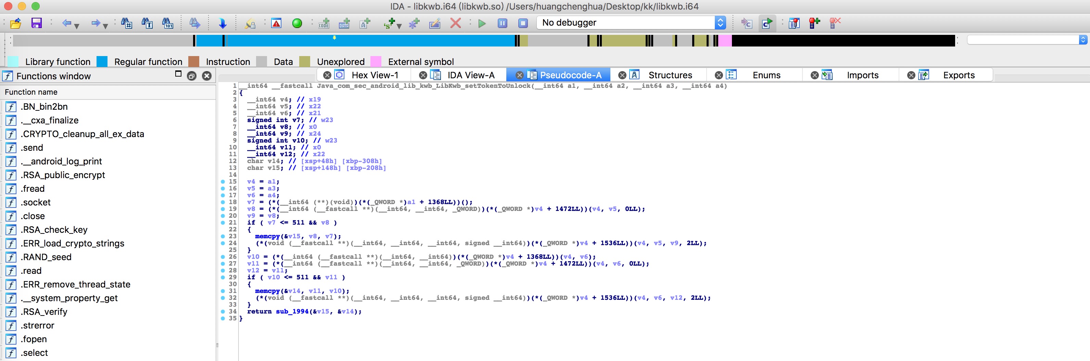Viewport: 1090px width, 361px height.
Task: Click the delete breakpoint icon
Action: pos(835,23)
